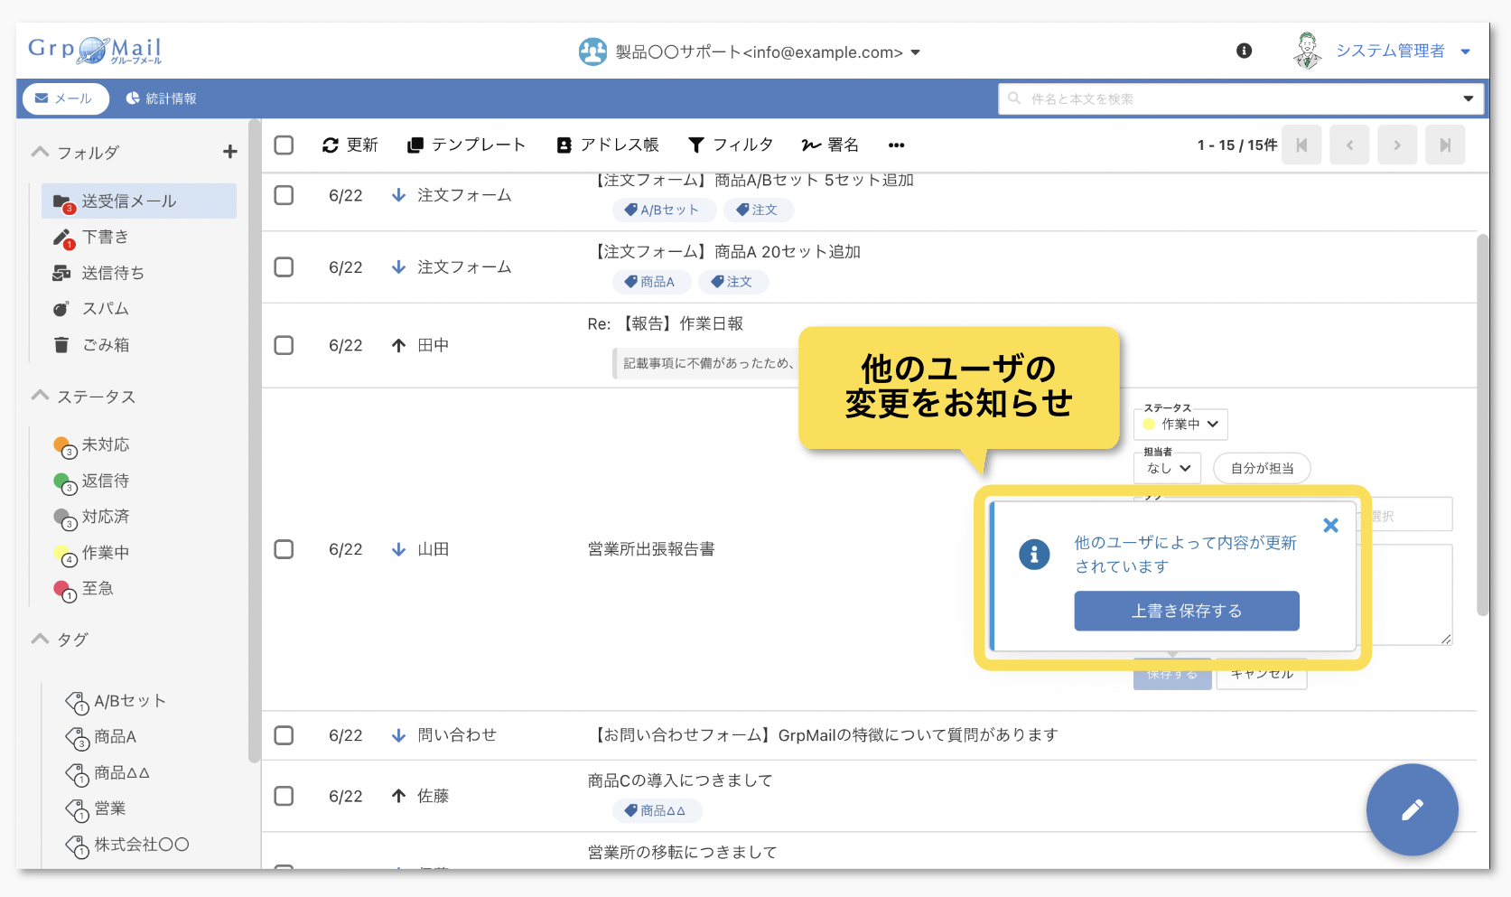Compose new mail with pencil button
This screenshot has height=897, width=1511.
(1412, 809)
